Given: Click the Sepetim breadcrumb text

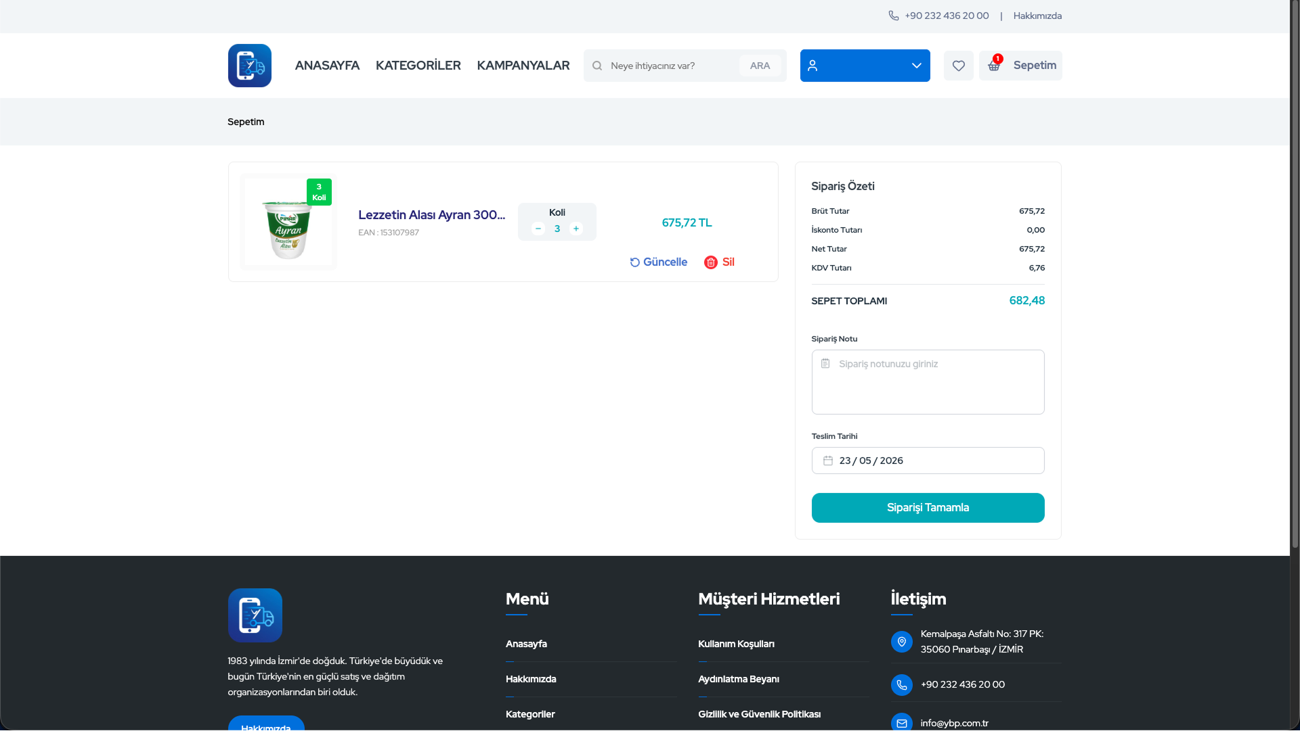Looking at the screenshot, I should point(246,122).
